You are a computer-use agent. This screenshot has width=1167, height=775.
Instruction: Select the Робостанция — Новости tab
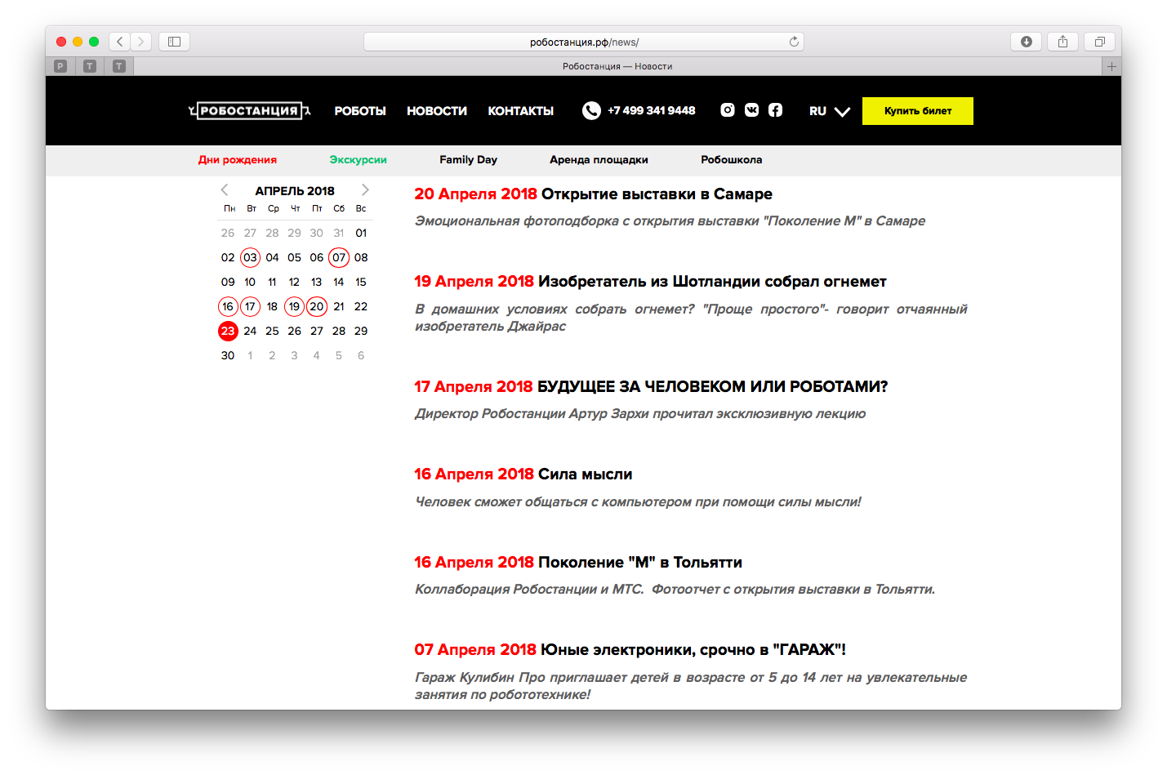coord(617,66)
